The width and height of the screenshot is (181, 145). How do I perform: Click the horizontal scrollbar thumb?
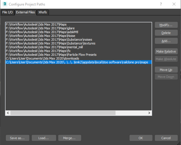[63, 113]
